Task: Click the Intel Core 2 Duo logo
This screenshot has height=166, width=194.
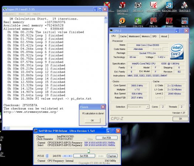Action: pyautogui.click(x=177, y=51)
